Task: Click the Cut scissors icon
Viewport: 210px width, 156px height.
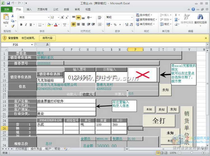Action: (x=13, y=16)
